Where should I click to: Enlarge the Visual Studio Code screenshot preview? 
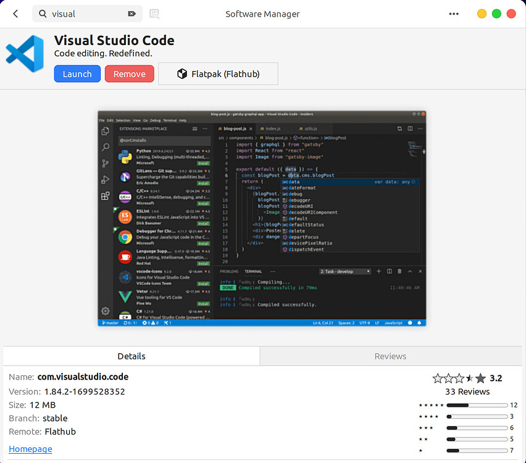coord(262,219)
